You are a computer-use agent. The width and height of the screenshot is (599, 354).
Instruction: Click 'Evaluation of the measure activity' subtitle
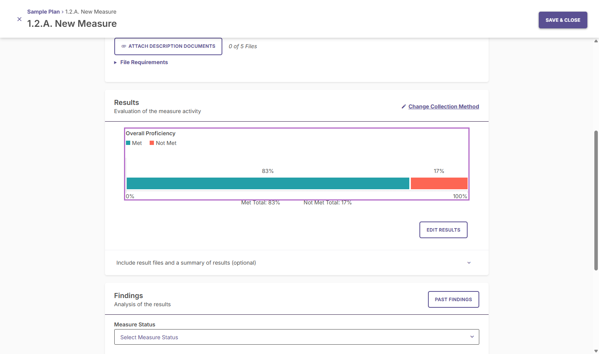tap(157, 111)
